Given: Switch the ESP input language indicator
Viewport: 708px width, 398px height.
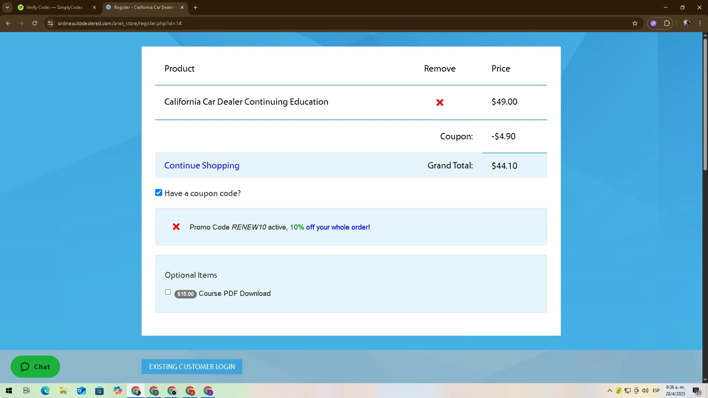Looking at the screenshot, I should (656, 390).
